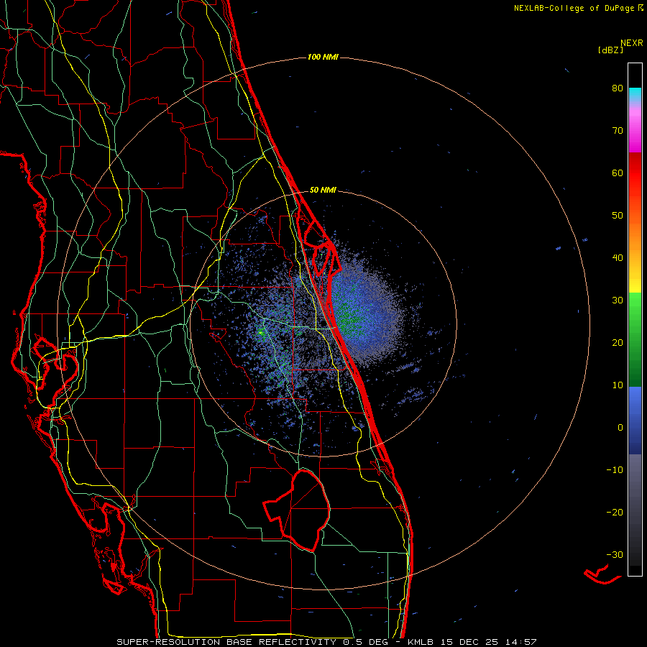
Task: Click the 20 dBZ scale value
Action: [618, 342]
